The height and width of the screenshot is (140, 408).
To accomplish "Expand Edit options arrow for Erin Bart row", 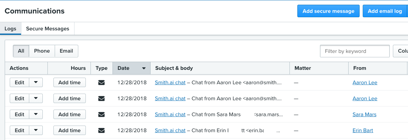I will click(x=36, y=131).
